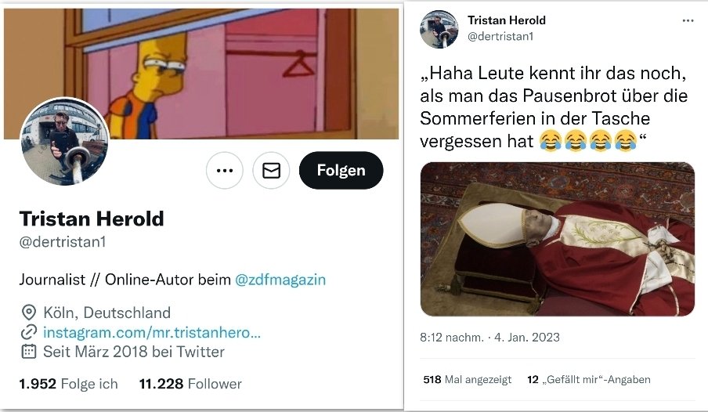Open the tweet author's small avatar

click(x=439, y=28)
